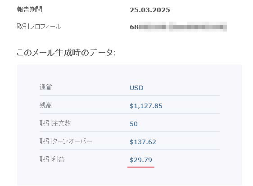Click the divider line below the 残高 row
This screenshot has height=186, width=253.
click(x=130, y=113)
